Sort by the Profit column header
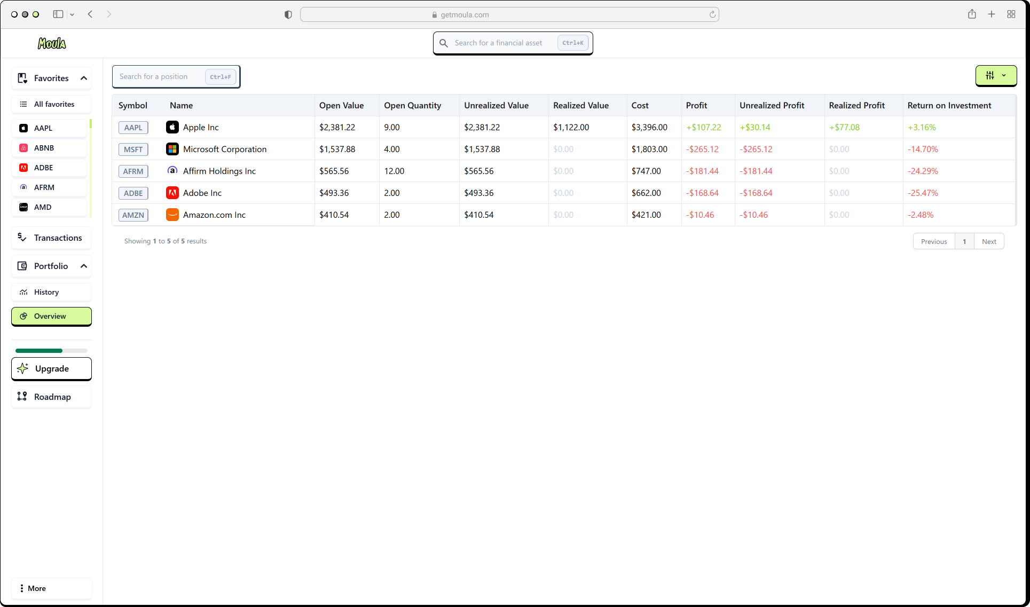 tap(696, 106)
